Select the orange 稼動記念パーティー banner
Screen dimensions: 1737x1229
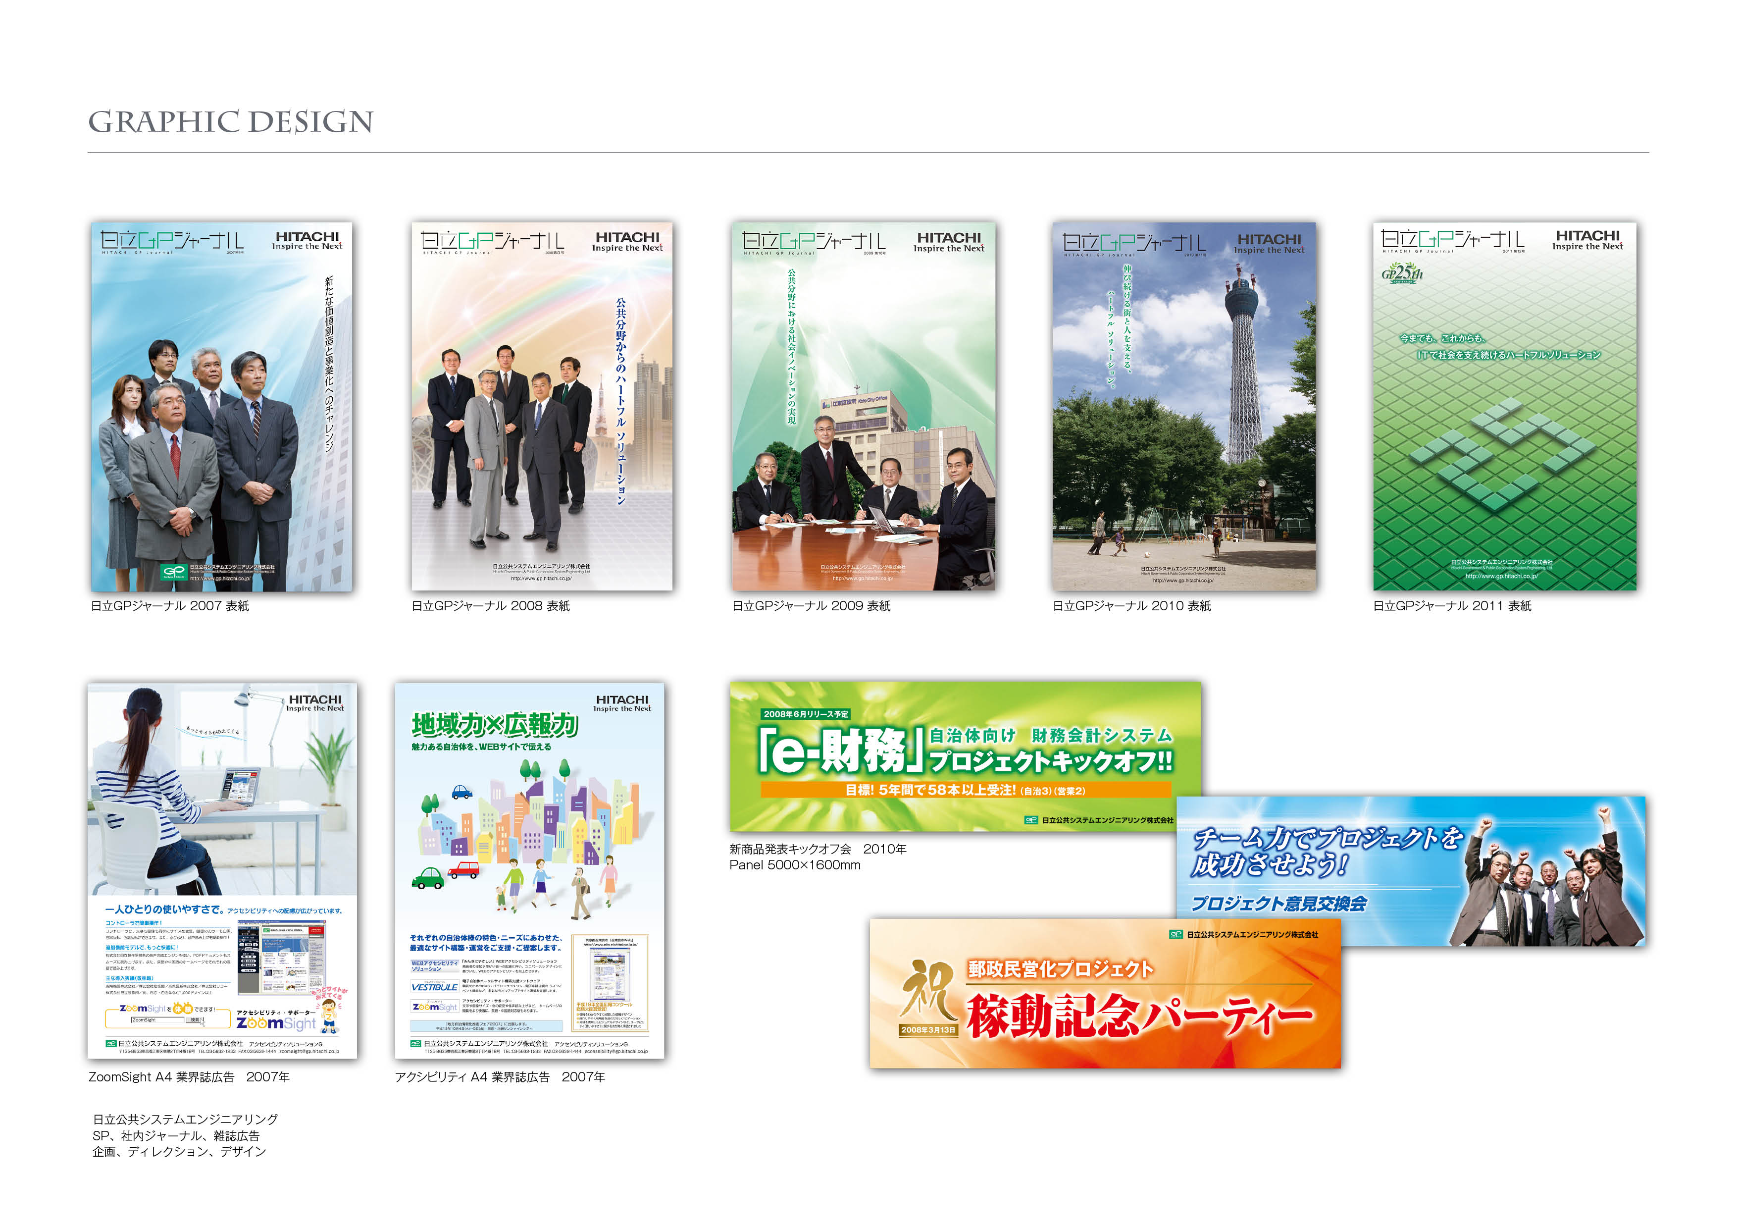coord(1105,993)
